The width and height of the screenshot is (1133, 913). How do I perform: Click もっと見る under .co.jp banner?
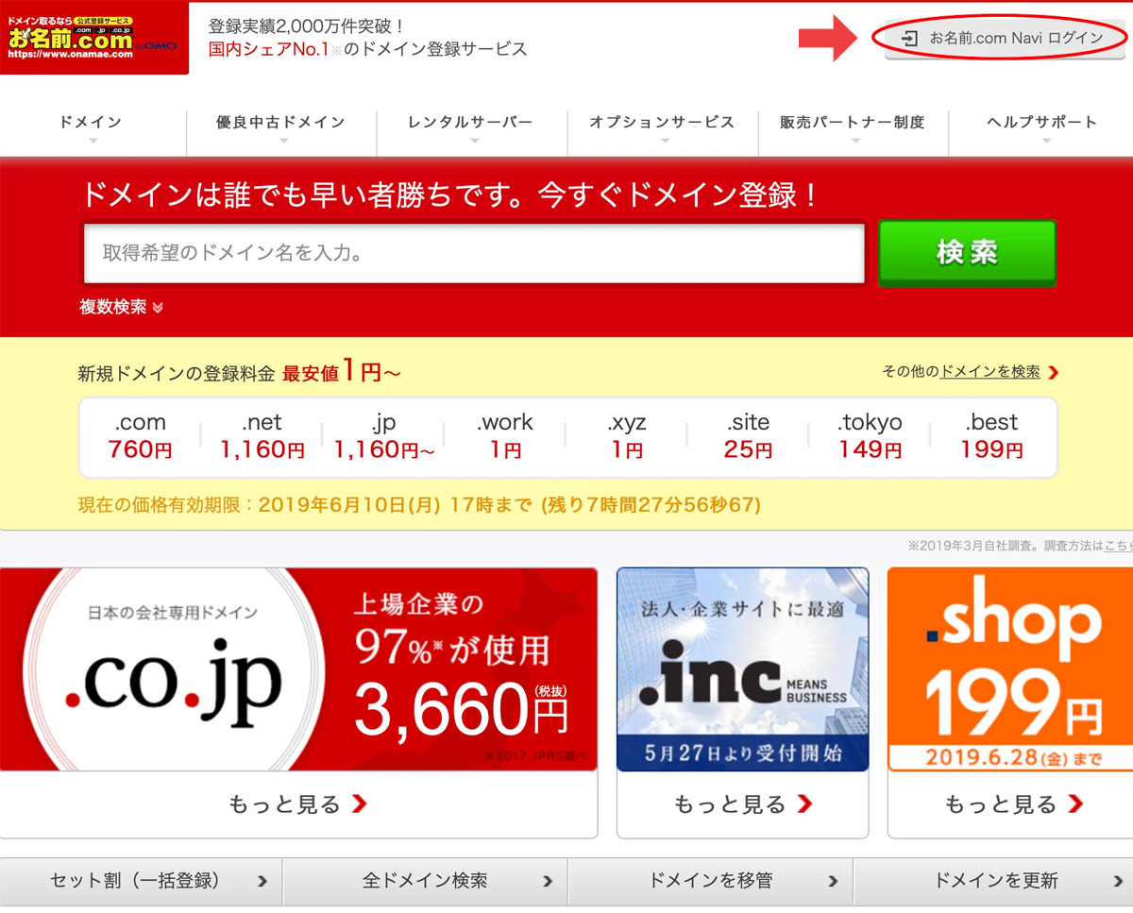pos(298,804)
